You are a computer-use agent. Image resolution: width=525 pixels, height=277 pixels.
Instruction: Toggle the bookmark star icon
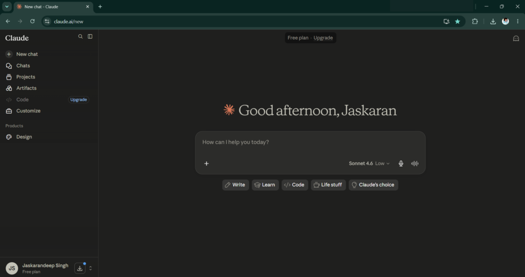click(x=457, y=22)
